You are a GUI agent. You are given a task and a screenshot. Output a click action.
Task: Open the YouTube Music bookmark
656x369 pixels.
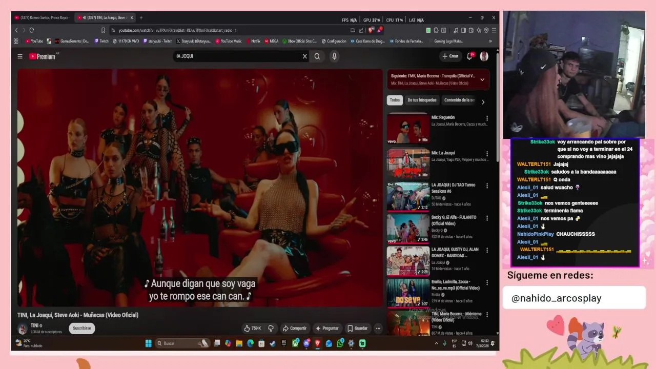coord(228,41)
